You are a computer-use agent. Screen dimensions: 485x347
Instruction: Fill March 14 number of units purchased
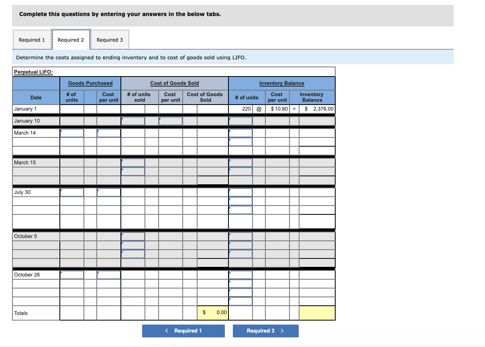pos(72,133)
